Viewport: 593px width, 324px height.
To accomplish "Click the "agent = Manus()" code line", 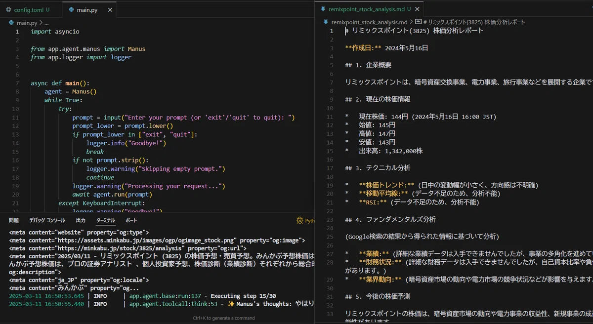I will point(70,91).
